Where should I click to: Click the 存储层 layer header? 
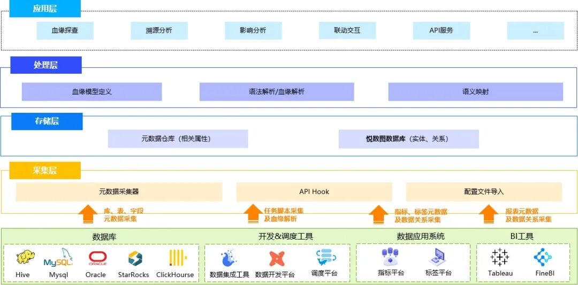47,121
